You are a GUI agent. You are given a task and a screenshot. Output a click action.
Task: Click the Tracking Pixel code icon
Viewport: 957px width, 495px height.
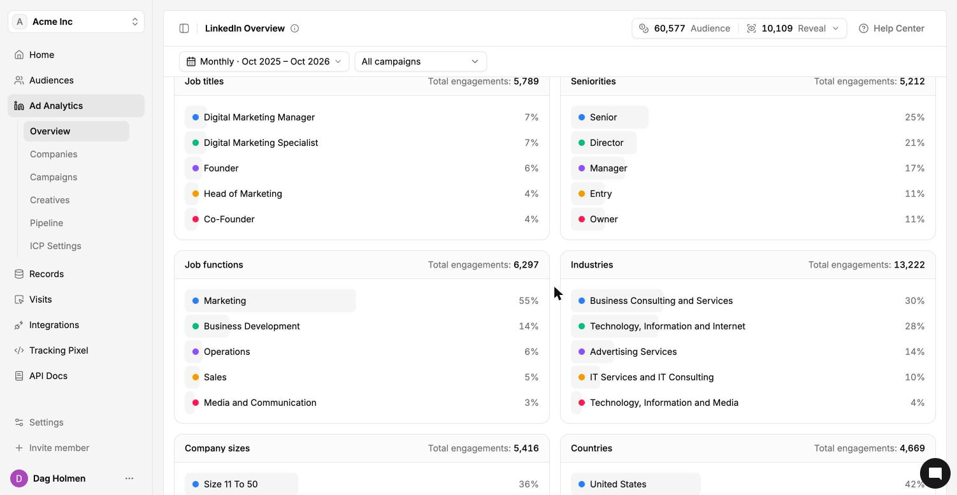coord(19,350)
